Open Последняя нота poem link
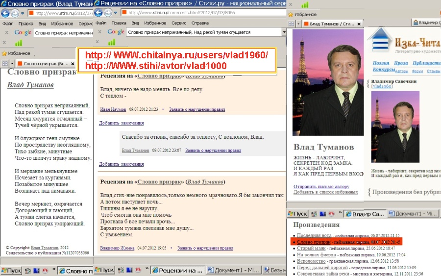441x276 pixels. click(x=314, y=235)
